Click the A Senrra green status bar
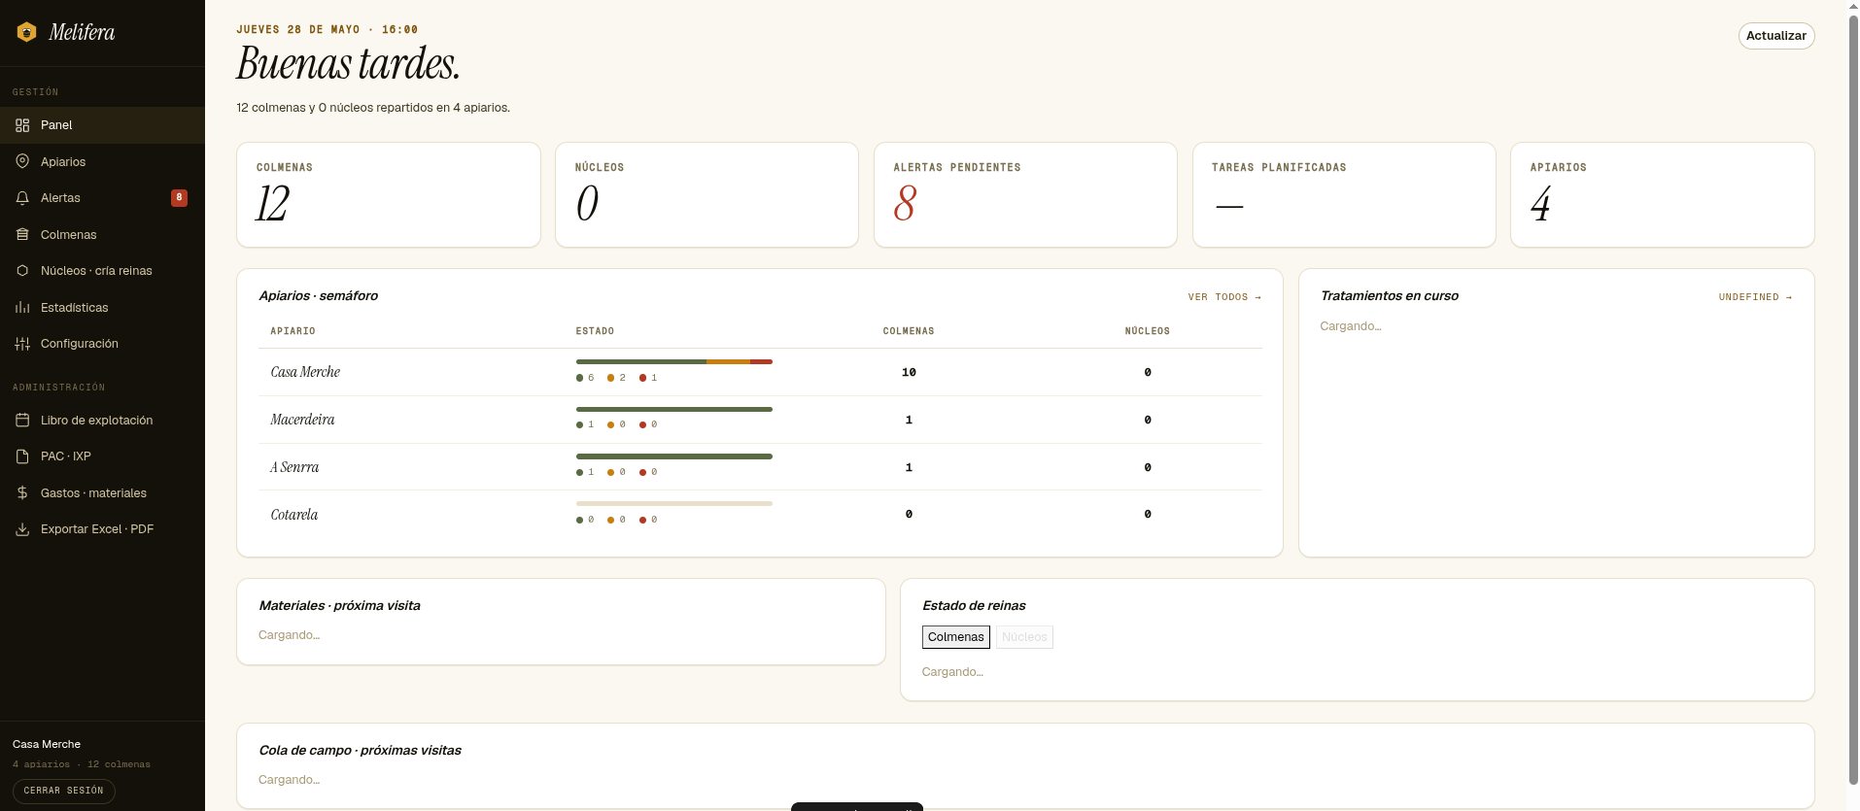Image resolution: width=1860 pixels, height=811 pixels. [x=674, y=456]
